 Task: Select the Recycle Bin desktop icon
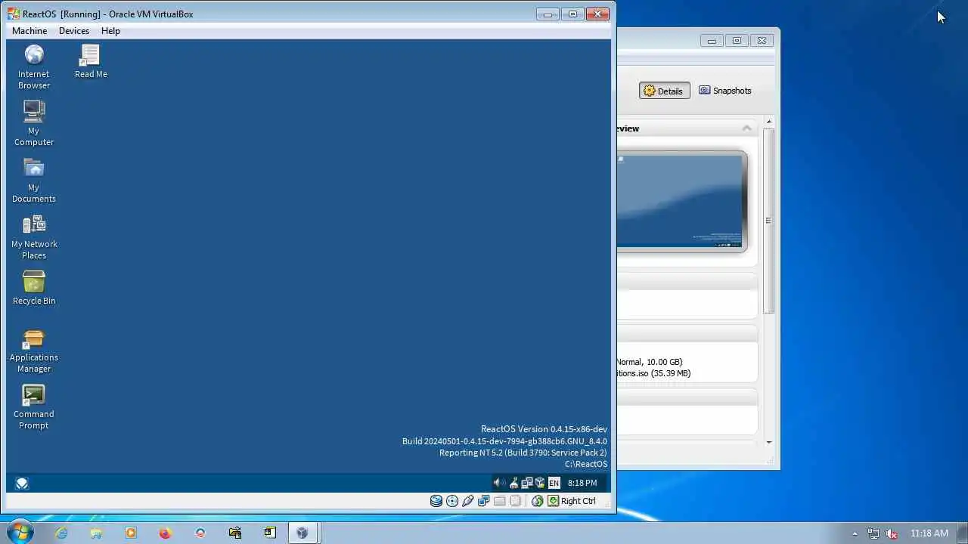pos(34,288)
